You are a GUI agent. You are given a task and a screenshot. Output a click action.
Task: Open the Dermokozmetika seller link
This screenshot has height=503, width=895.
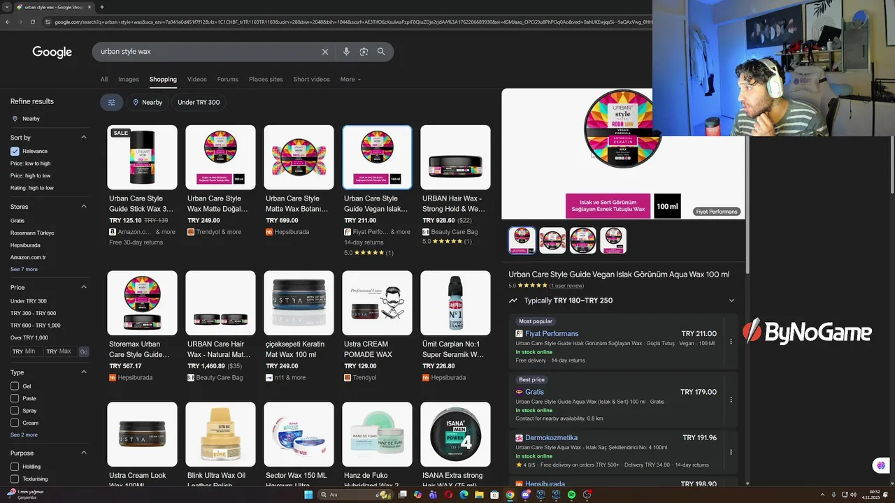pyautogui.click(x=551, y=438)
